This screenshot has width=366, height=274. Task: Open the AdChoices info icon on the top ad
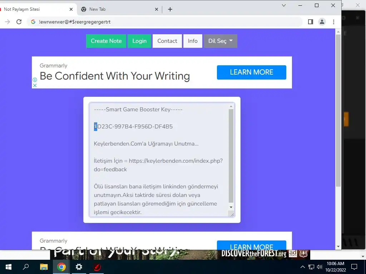[x=35, y=80]
